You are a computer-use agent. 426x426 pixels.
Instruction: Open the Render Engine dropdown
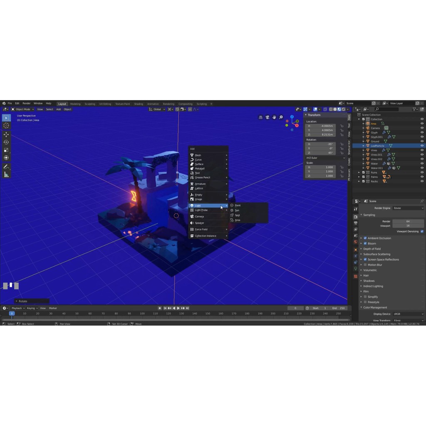[x=408, y=208]
